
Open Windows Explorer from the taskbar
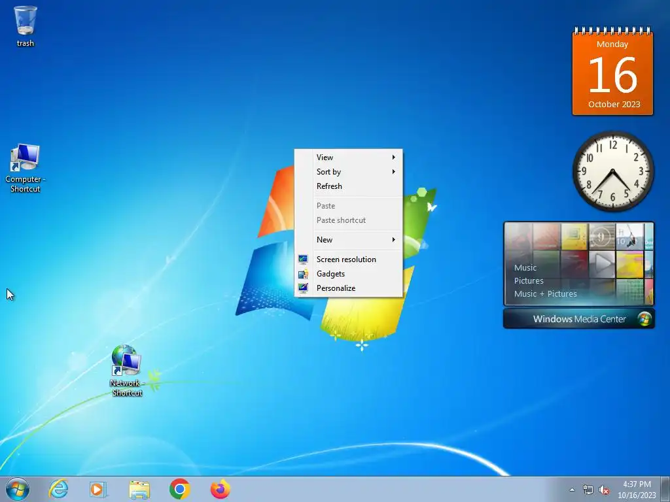click(139, 489)
